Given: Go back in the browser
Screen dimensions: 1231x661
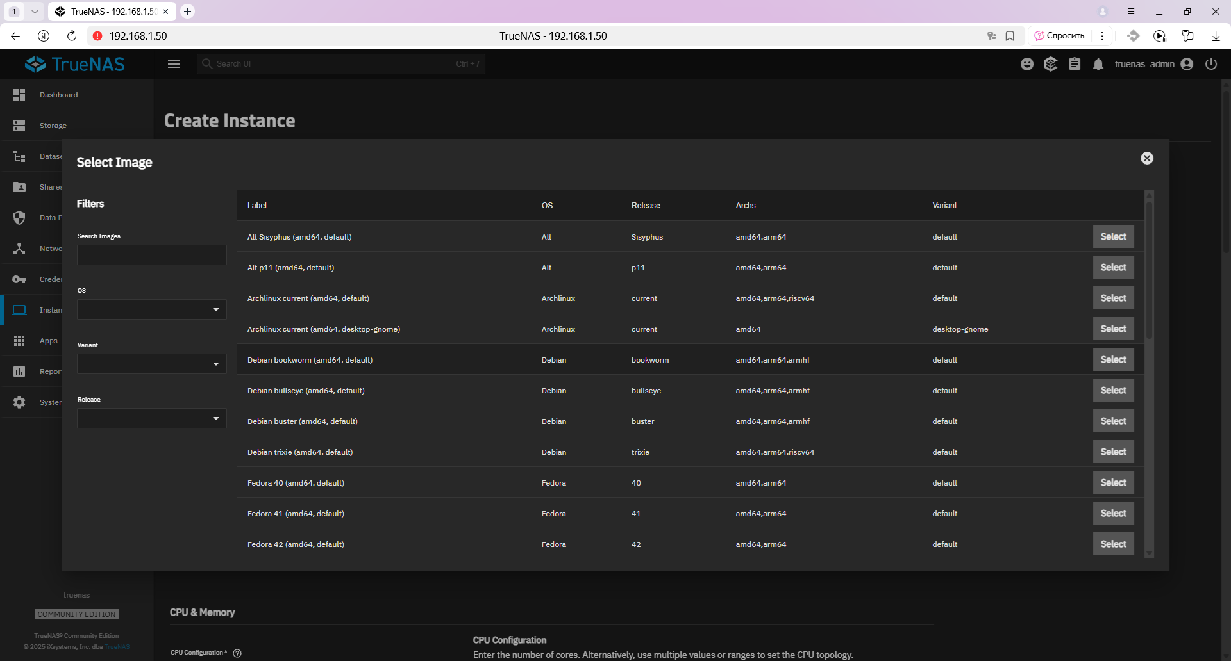Looking at the screenshot, I should click(15, 36).
